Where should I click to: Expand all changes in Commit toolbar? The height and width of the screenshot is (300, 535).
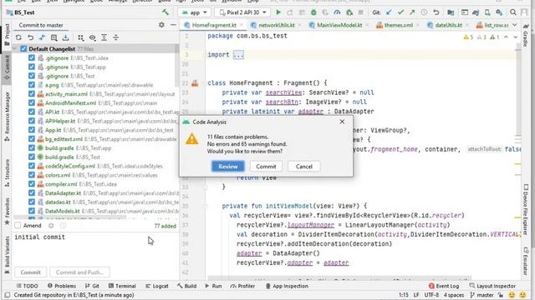104,37
